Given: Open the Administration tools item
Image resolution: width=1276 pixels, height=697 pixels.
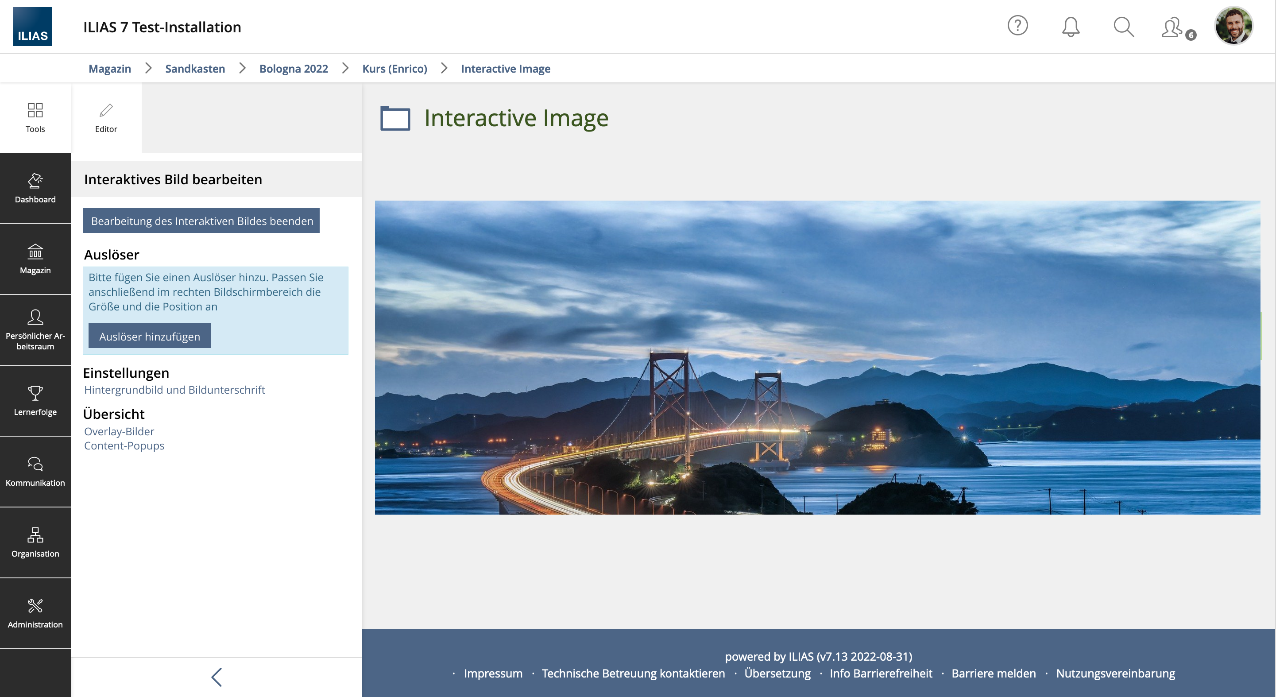Looking at the screenshot, I should [x=35, y=613].
